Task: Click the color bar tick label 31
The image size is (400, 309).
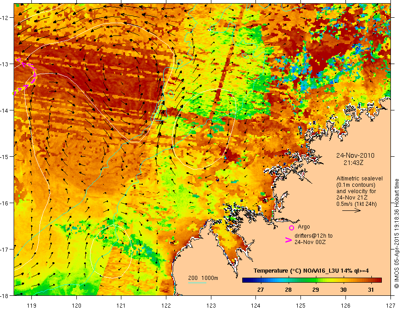Action: (x=371, y=289)
